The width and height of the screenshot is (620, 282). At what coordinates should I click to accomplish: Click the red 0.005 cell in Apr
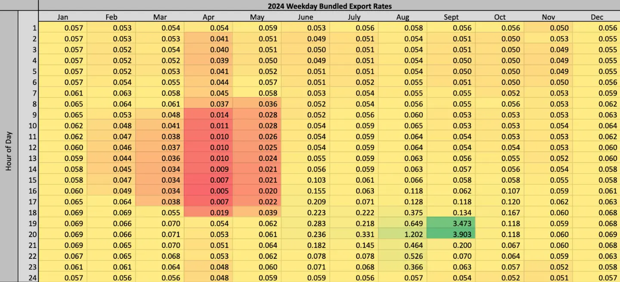(x=208, y=191)
